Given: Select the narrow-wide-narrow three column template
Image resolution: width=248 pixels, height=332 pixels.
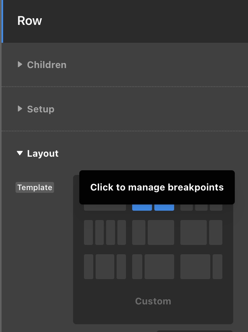Looking at the screenshot, I should pos(105,267).
